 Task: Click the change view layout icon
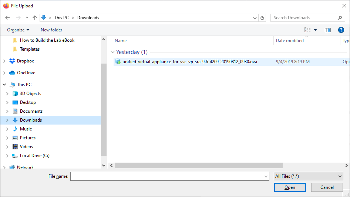tap(307, 30)
